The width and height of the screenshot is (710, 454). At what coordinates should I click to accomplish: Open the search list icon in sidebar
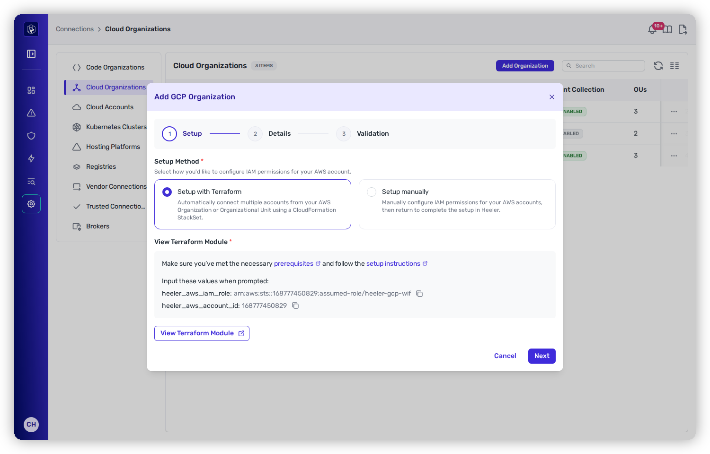pyautogui.click(x=31, y=182)
